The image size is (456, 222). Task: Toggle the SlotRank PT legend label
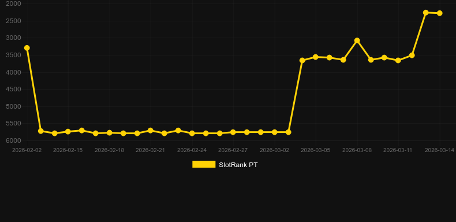[x=238, y=165]
